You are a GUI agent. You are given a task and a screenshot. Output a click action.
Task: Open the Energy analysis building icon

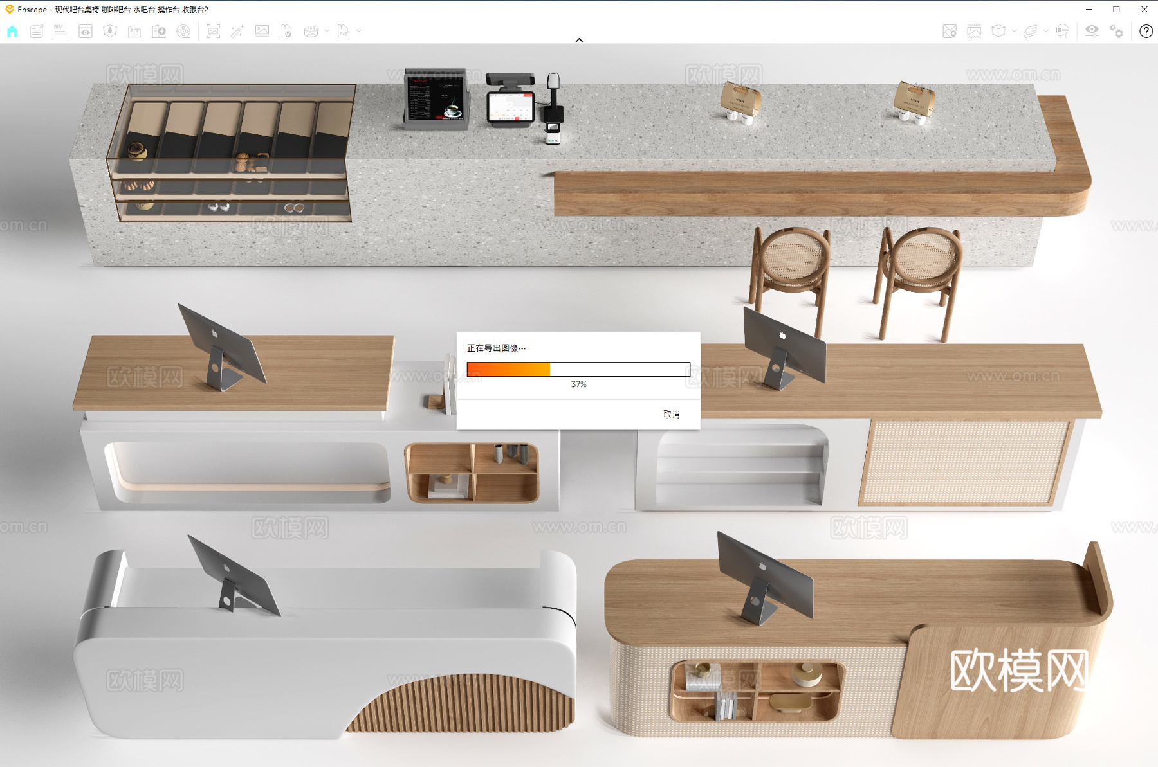159,31
